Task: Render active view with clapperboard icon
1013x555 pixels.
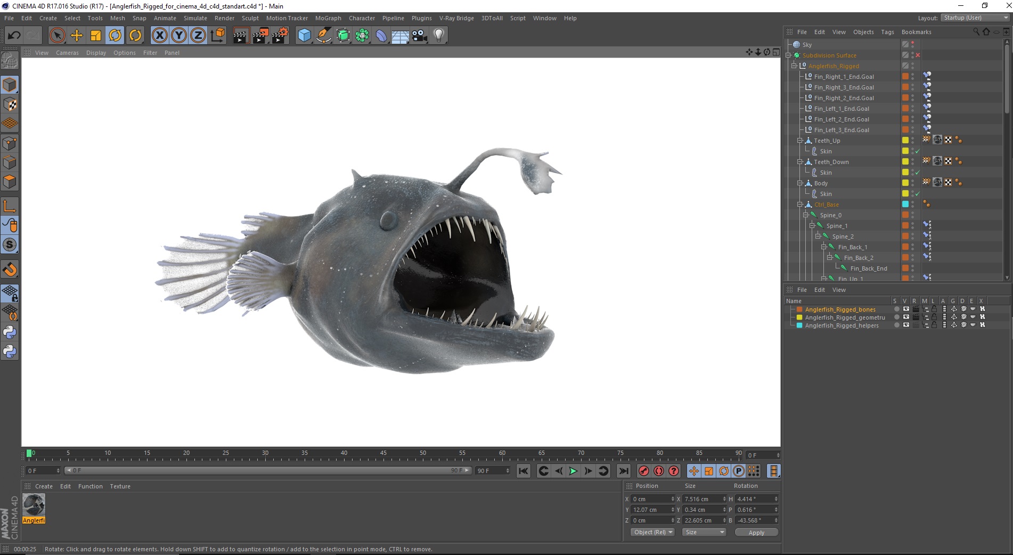Action: [x=241, y=36]
